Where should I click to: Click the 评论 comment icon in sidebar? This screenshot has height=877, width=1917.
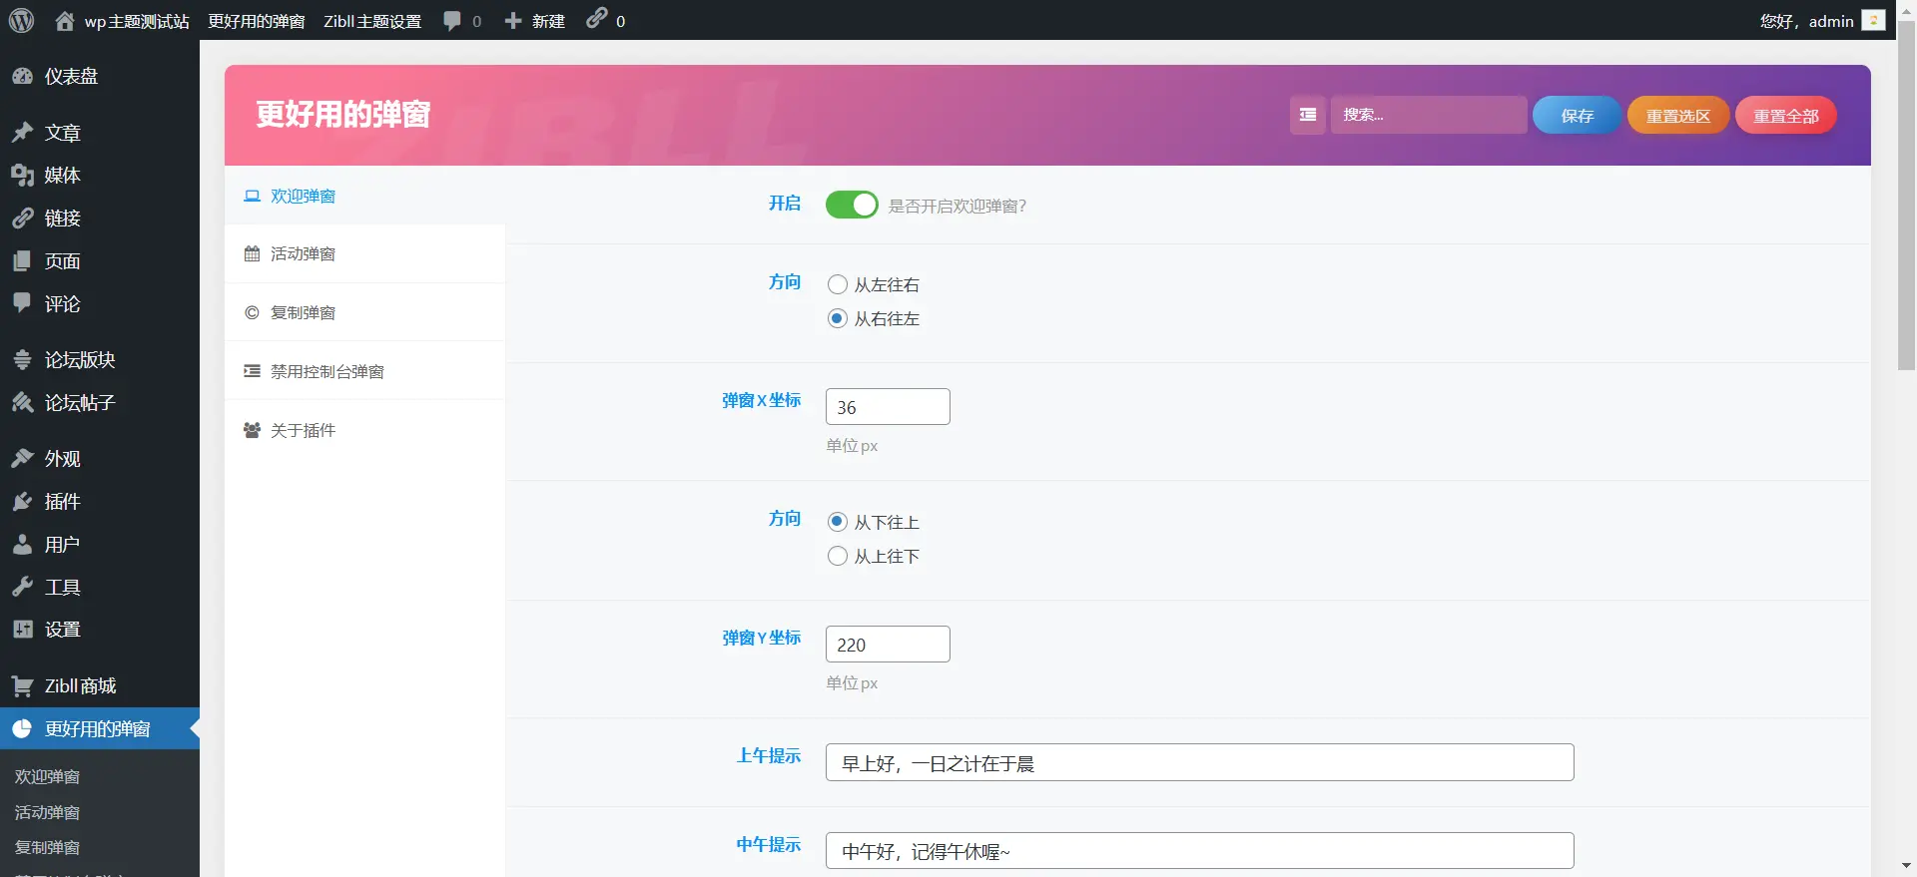click(22, 303)
